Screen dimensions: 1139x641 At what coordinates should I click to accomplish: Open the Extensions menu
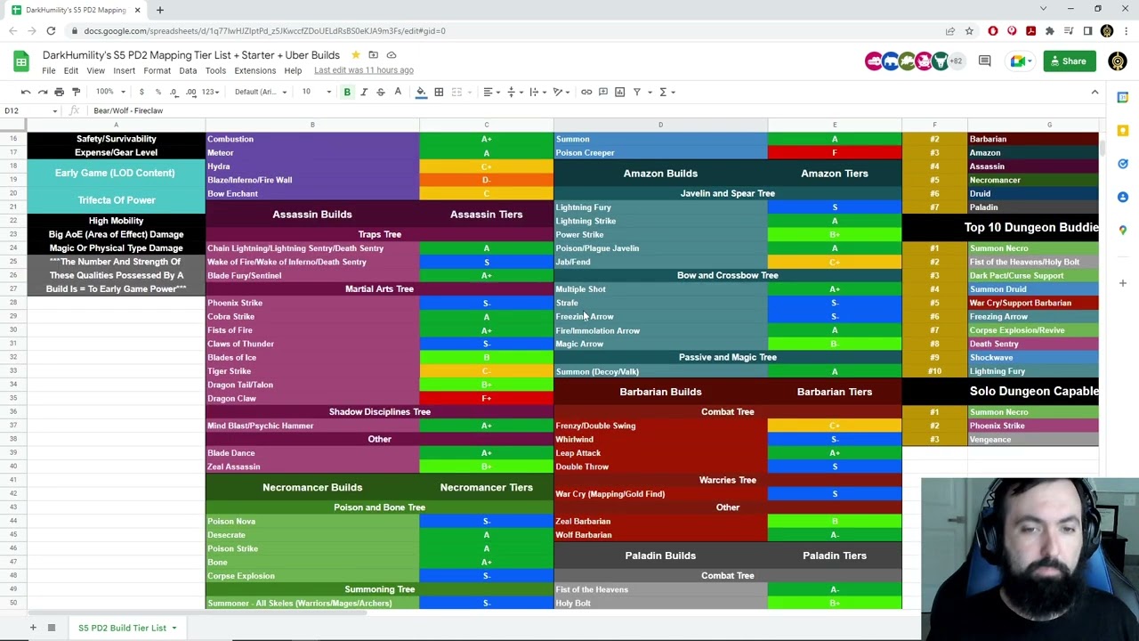click(x=254, y=70)
